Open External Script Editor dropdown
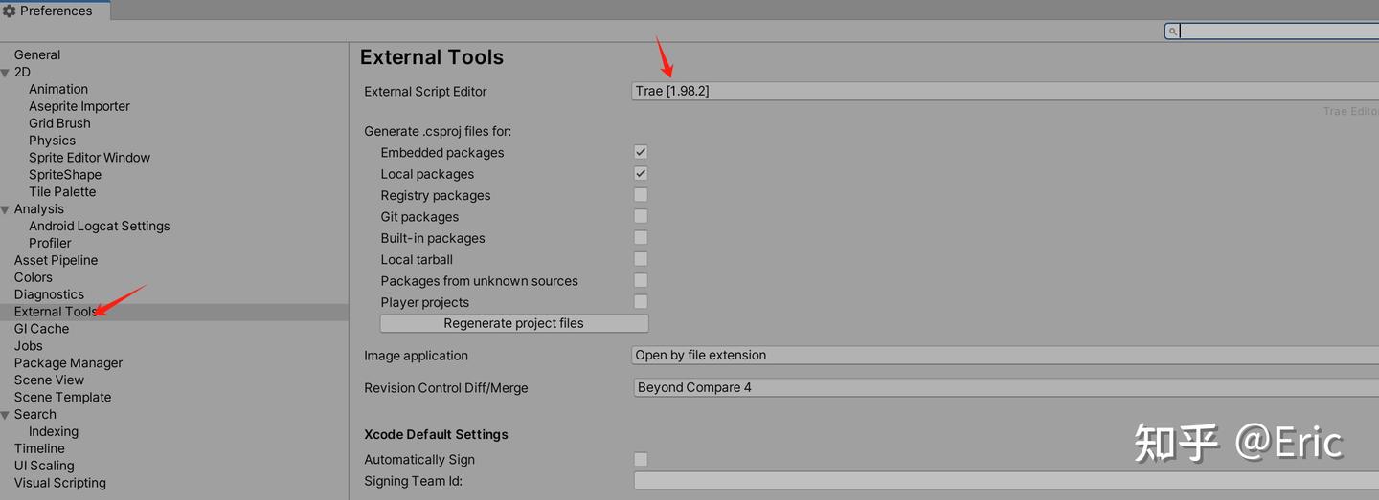This screenshot has width=1379, height=500. coord(1006,91)
